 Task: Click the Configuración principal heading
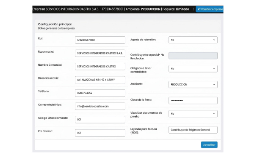(x=55, y=24)
